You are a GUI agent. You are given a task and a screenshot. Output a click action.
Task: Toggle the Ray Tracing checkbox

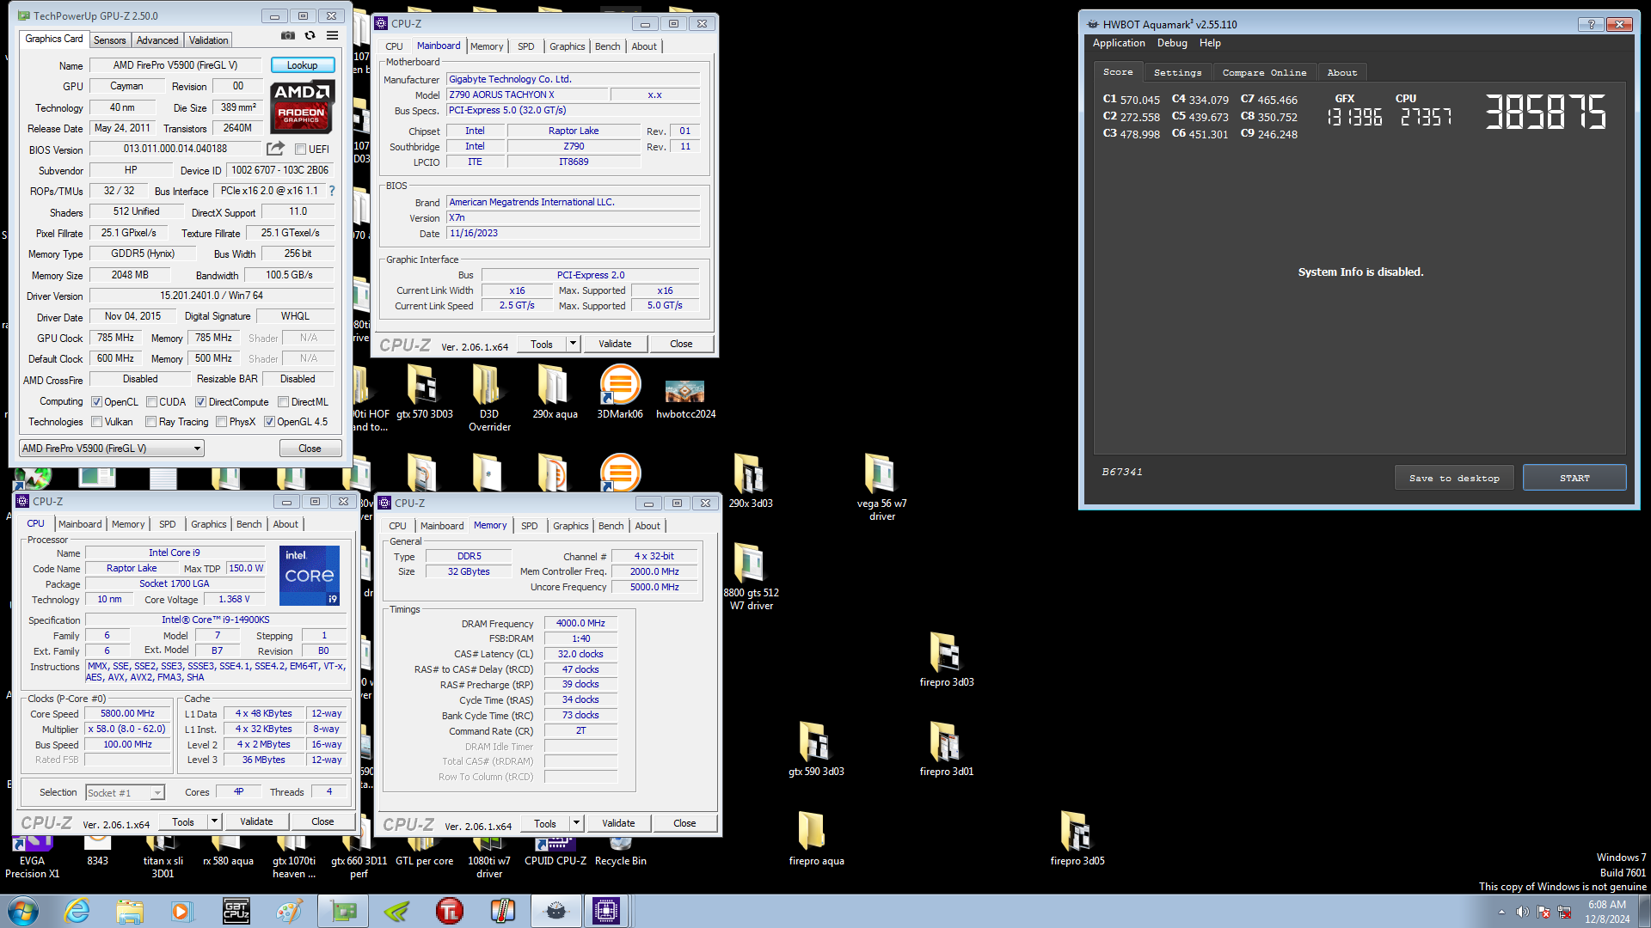pyautogui.click(x=151, y=422)
